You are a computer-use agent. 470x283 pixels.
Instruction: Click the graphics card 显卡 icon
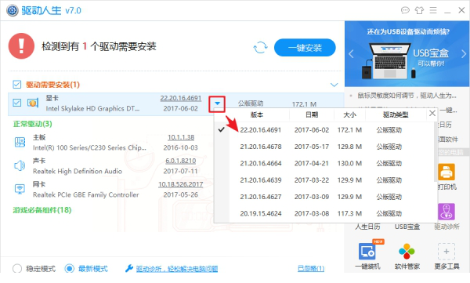pyautogui.click(x=33, y=103)
